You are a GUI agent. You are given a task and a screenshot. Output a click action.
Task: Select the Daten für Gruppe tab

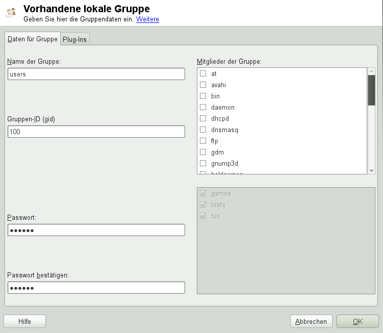(32, 39)
